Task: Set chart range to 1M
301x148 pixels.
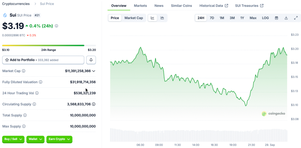Action: 222,18
